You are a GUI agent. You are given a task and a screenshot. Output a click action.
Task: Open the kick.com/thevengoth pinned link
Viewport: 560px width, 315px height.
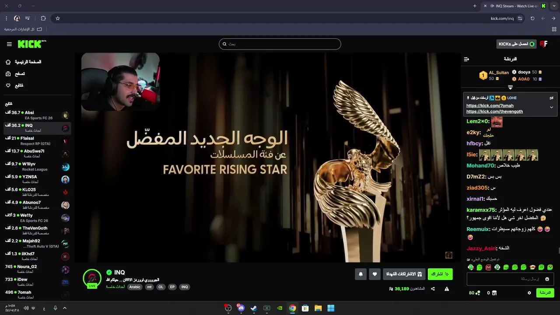(494, 112)
